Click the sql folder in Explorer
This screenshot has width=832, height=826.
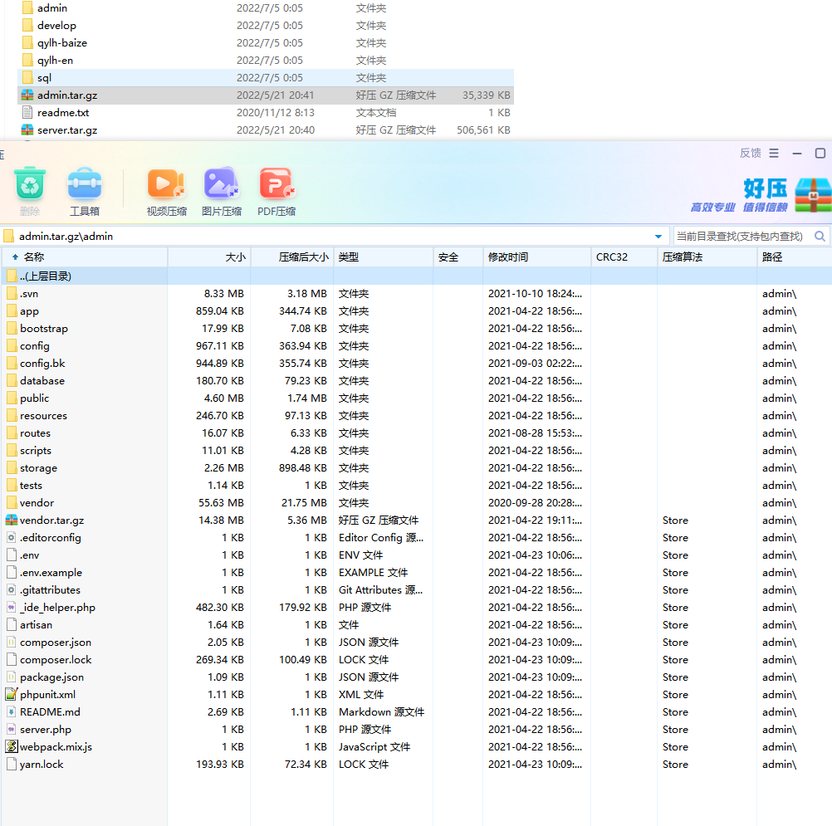pos(44,78)
